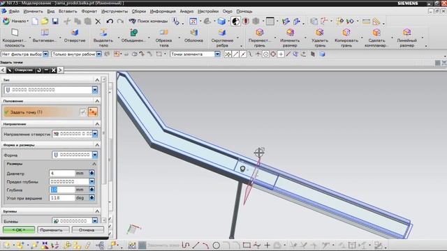Open the selection filter dropdown 'Нет фильтра выбора'
This screenshot has width=447, height=251.
click(x=25, y=54)
